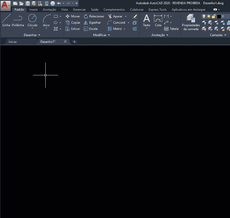This screenshot has width=230, height=218.
Task: Click the unisolate layer icon
Action: click(x=210, y=29)
